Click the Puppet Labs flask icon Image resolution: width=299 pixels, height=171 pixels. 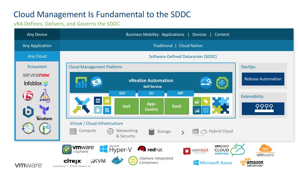45,96
